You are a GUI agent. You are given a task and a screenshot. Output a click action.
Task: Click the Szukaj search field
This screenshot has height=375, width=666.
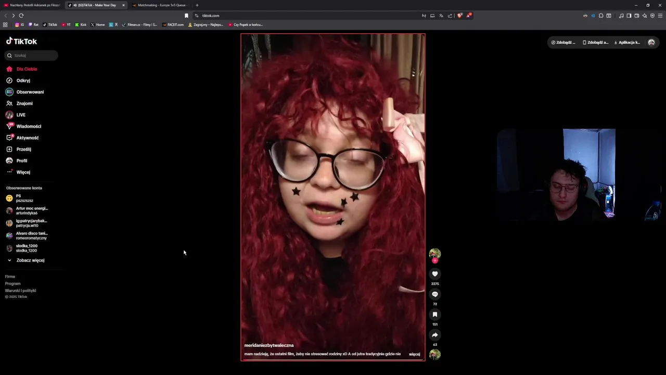31,56
